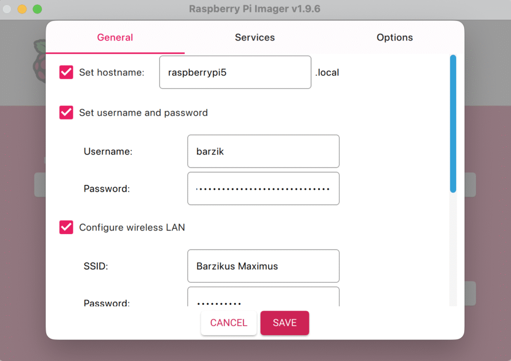
Task: Click the wireless LAN password field
Action: coord(263,299)
